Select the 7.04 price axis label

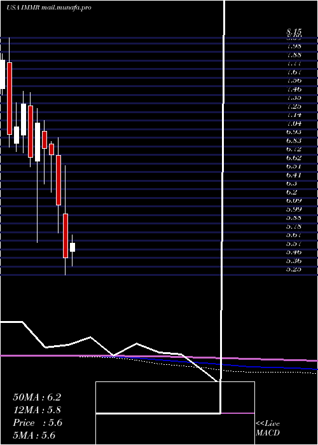(x=294, y=123)
